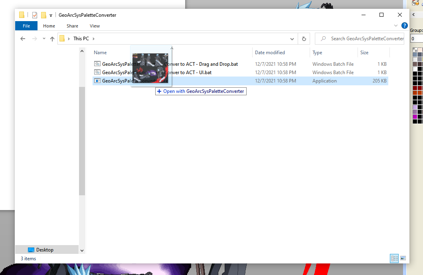Pick the lavender palette swatch in the background window

tap(415, 107)
